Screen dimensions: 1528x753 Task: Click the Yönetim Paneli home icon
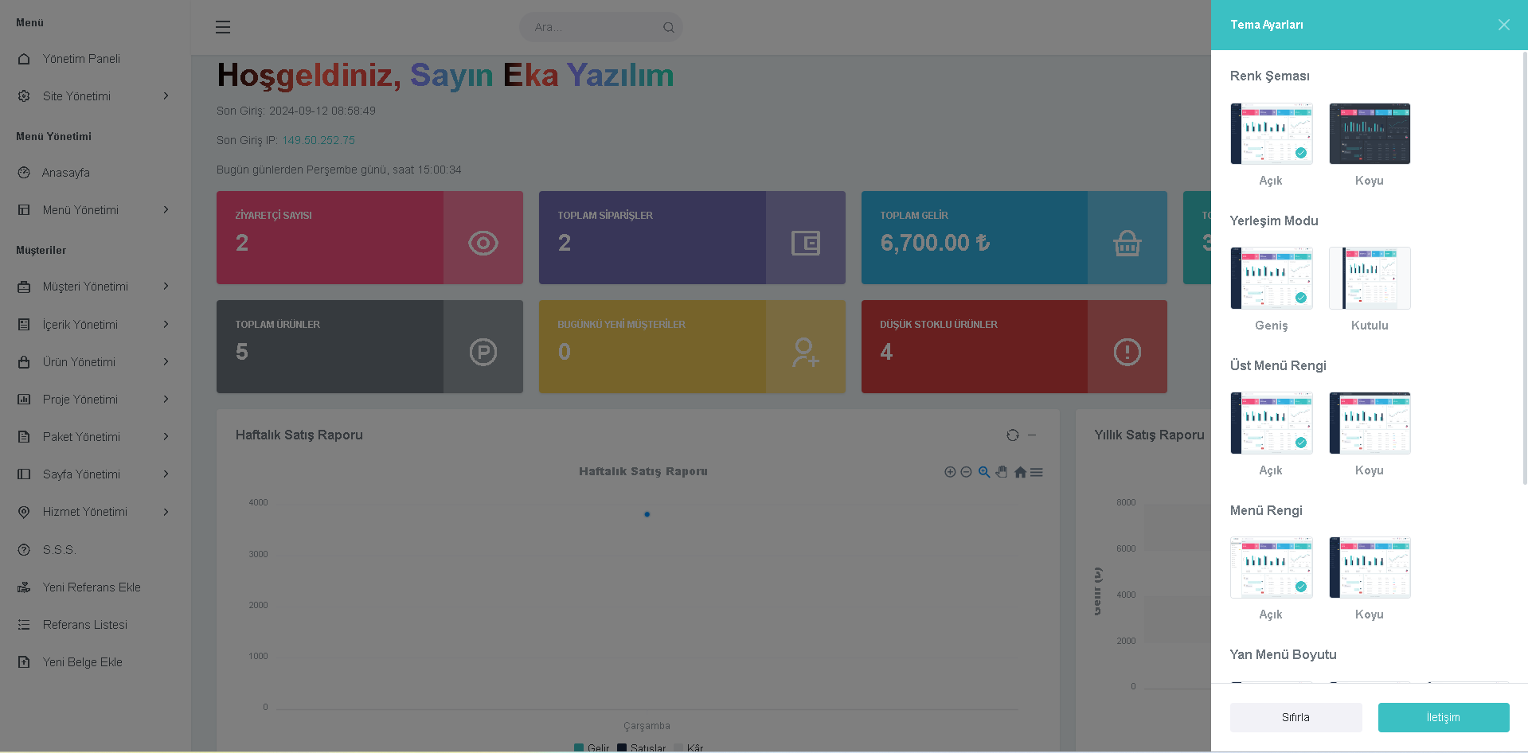(24, 59)
